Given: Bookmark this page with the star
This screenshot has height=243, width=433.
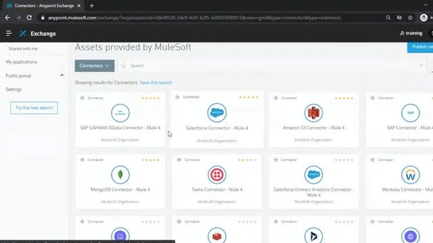Looking at the screenshot, I should pyautogui.click(x=410, y=18).
